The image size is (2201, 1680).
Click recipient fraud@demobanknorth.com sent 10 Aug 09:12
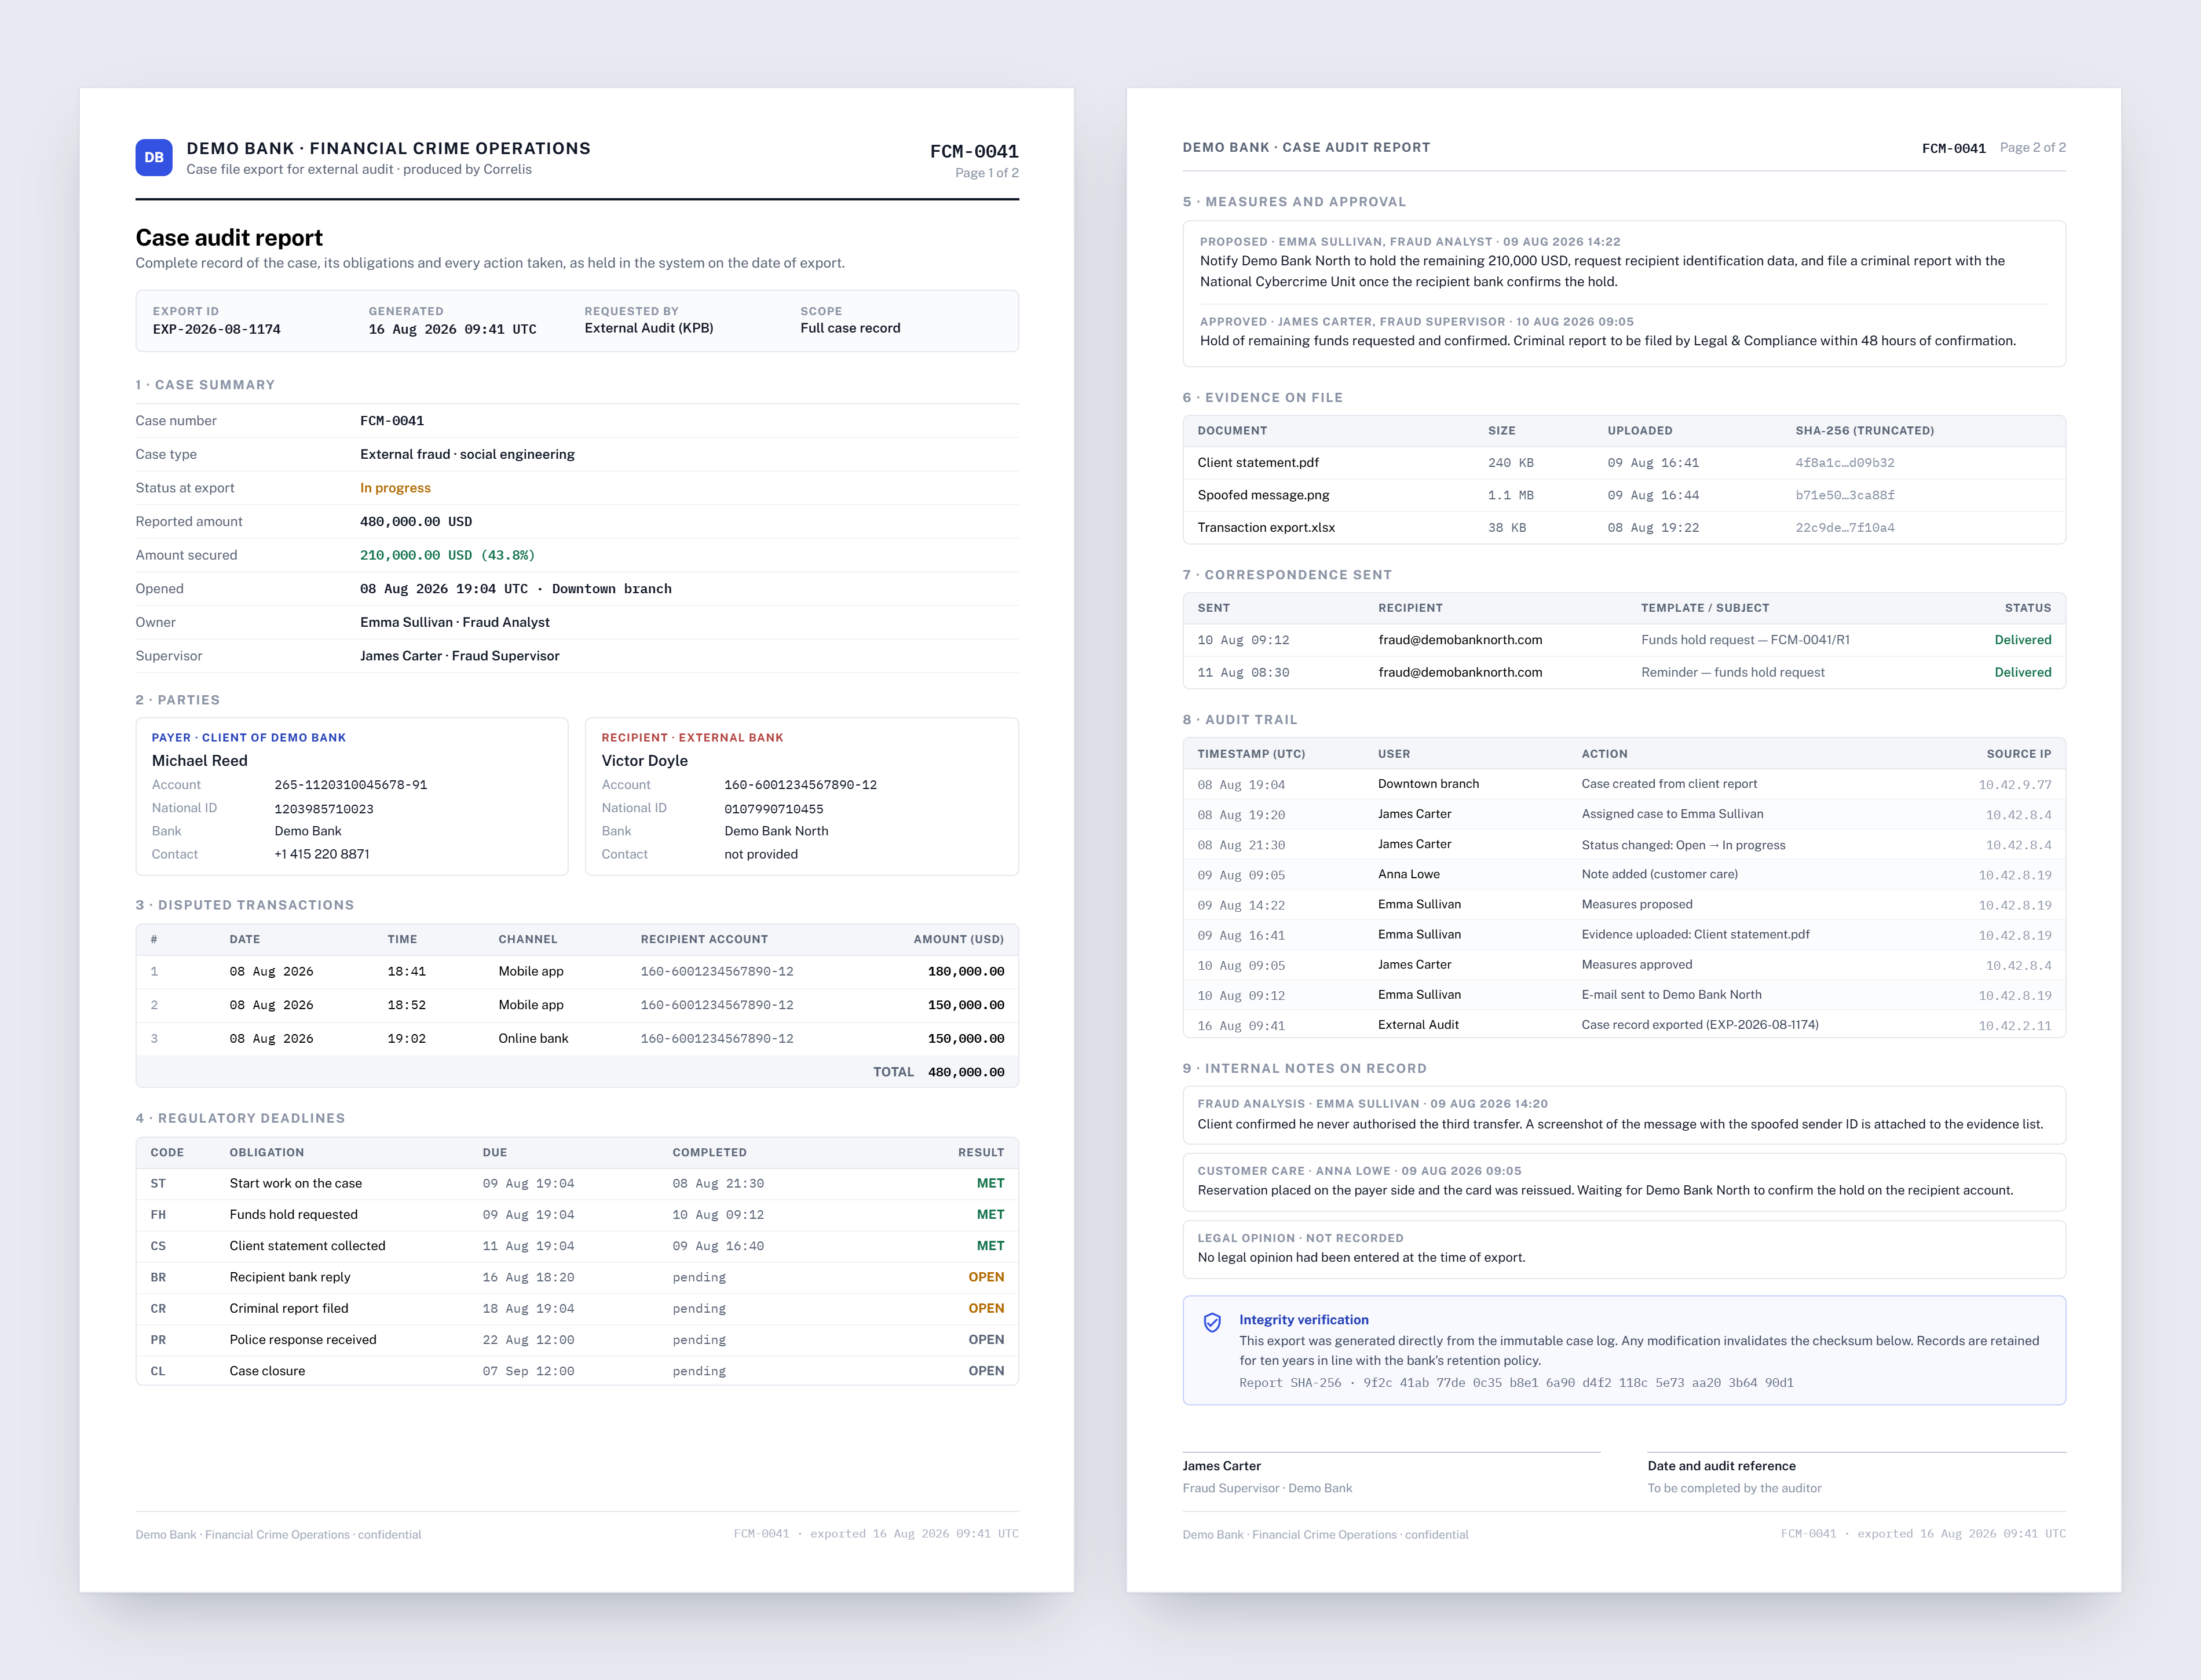pos(1460,640)
